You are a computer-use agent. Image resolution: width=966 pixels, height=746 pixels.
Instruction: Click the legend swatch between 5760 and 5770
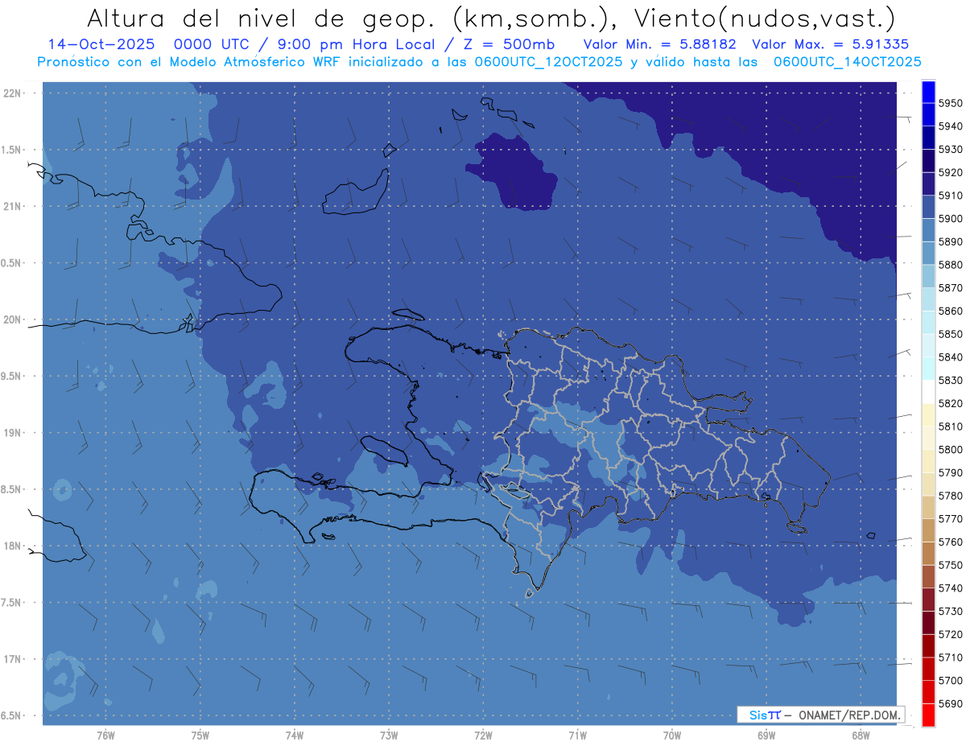point(928,530)
